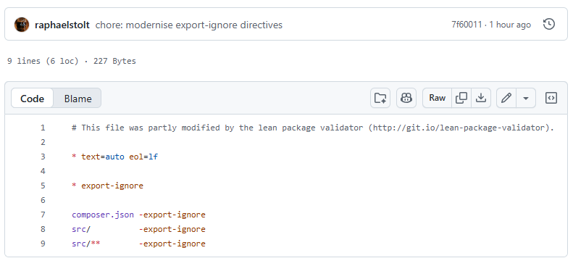Select line number 6

tap(43, 200)
